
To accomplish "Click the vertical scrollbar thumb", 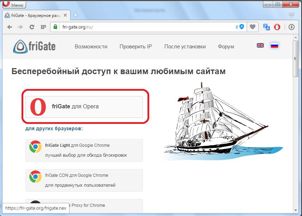I will click(x=295, y=59).
